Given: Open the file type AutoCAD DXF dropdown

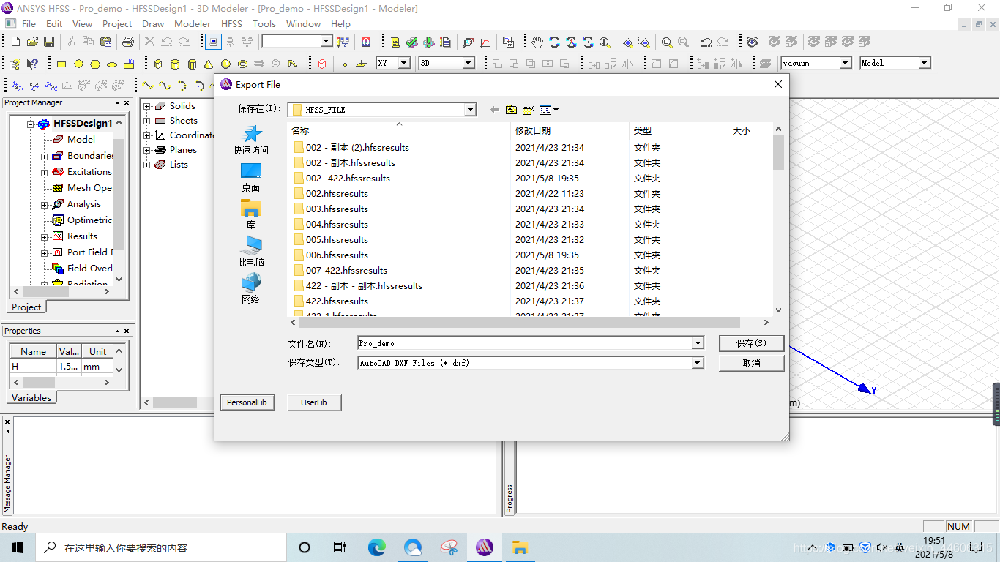Looking at the screenshot, I should [698, 363].
